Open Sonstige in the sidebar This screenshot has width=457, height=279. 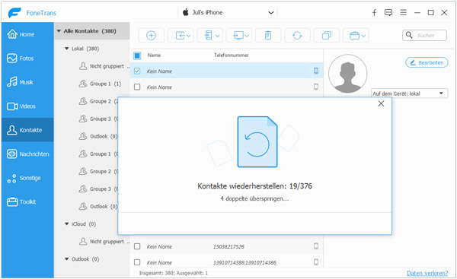pos(27,178)
